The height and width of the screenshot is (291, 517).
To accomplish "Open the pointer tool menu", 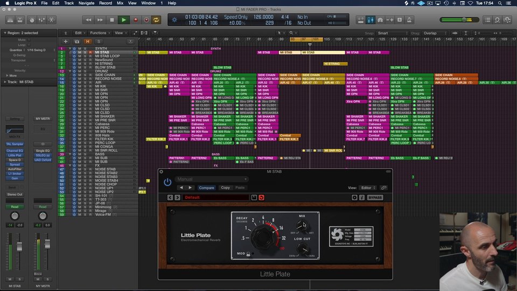I will click(x=281, y=33).
